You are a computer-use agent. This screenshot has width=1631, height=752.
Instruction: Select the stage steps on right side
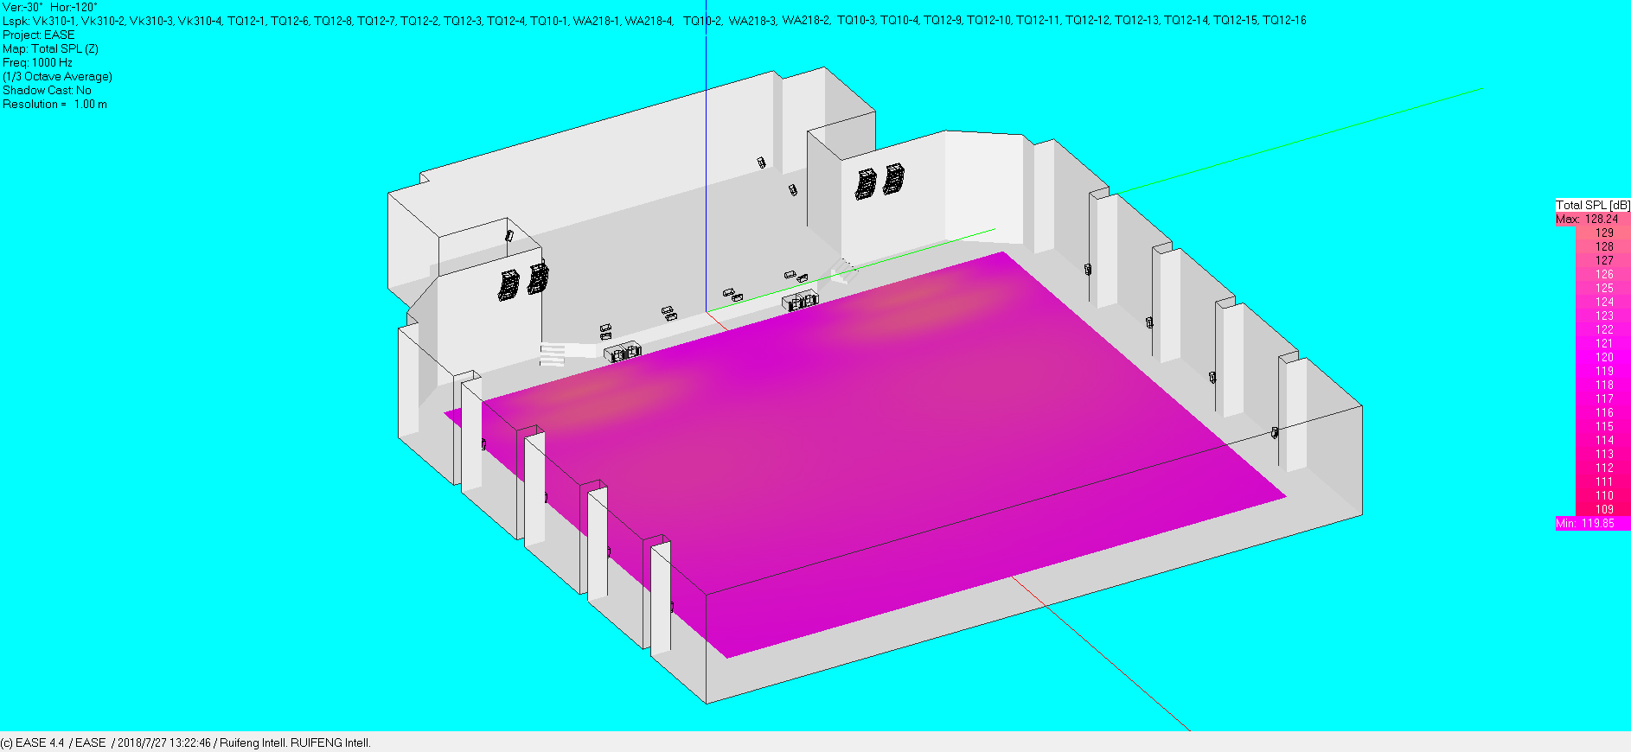pos(841,271)
